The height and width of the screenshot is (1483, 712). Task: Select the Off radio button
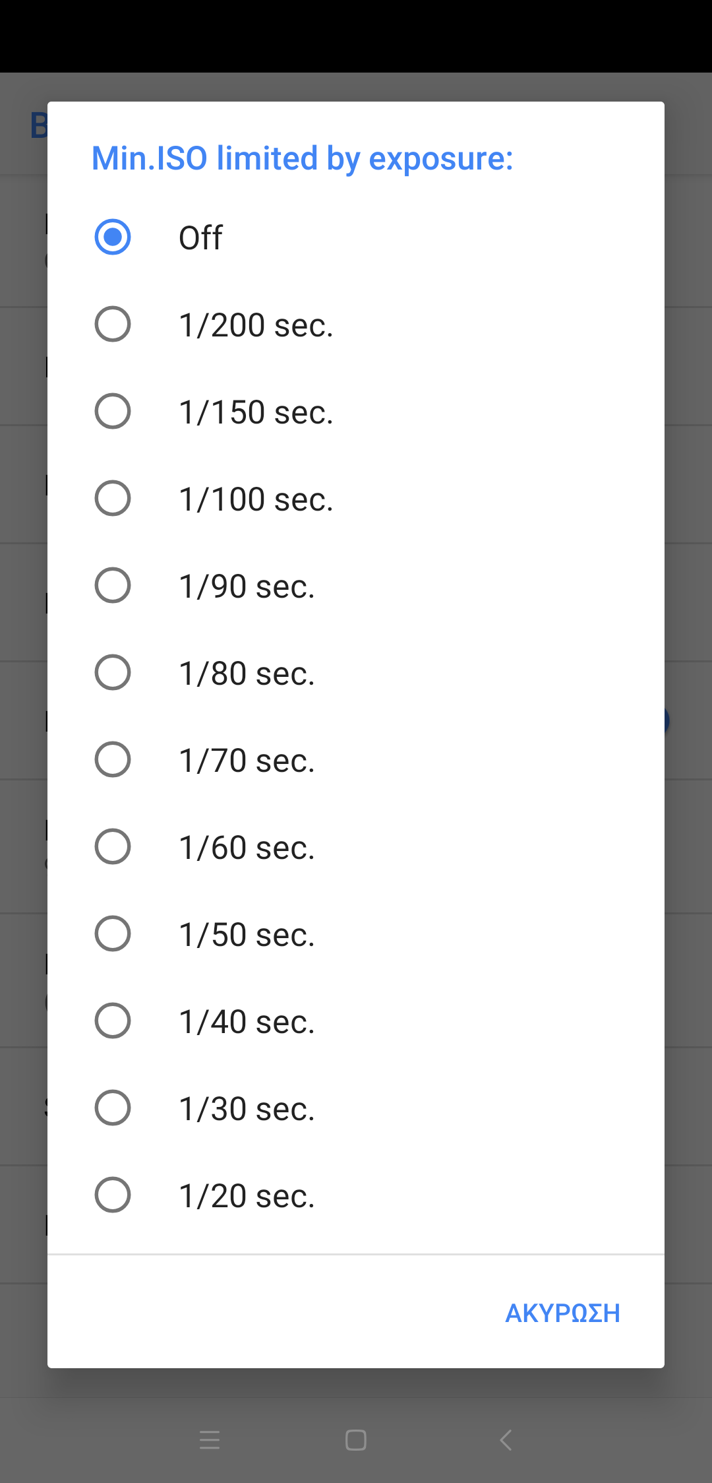(113, 237)
